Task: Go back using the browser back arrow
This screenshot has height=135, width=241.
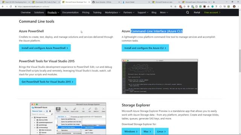Action: (x=3, y=7)
